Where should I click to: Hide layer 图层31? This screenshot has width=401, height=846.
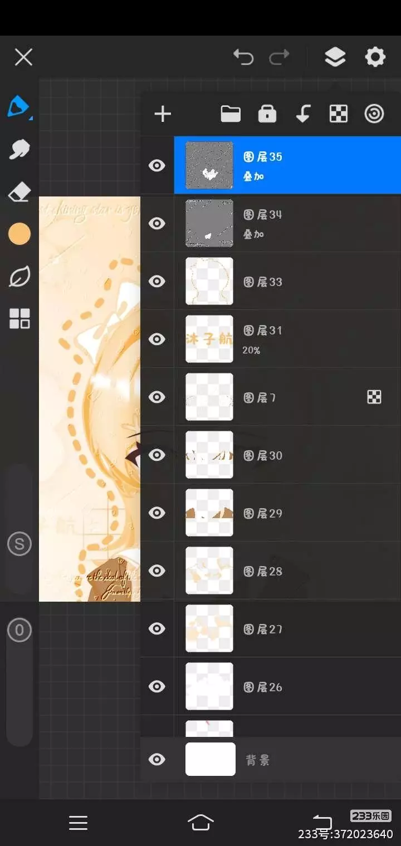157,339
